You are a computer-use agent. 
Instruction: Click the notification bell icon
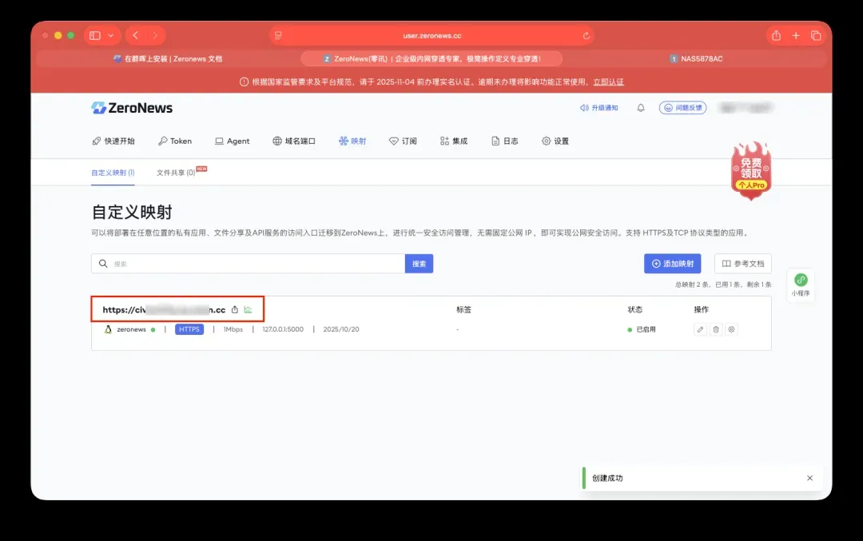coord(640,108)
